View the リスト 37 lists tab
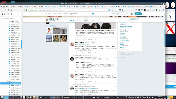Viewport: 176px width, 99px height. (x=98, y=20)
